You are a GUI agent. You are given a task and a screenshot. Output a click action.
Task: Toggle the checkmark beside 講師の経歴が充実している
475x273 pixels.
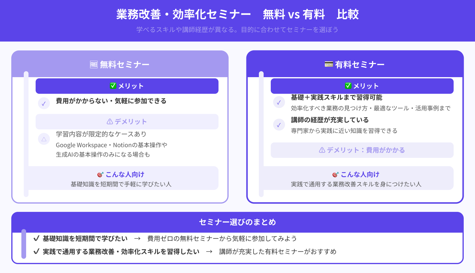click(x=279, y=125)
